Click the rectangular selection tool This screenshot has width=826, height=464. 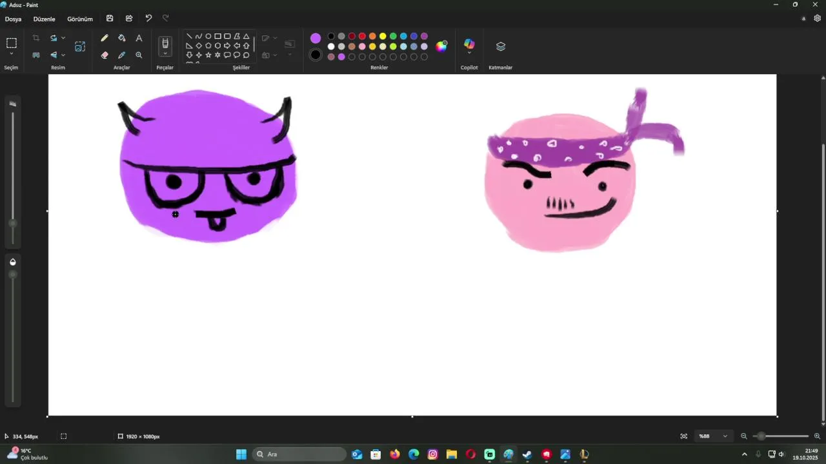(x=12, y=43)
